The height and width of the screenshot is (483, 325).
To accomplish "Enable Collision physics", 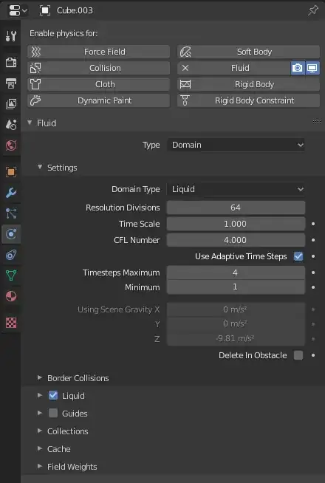I will [98, 68].
